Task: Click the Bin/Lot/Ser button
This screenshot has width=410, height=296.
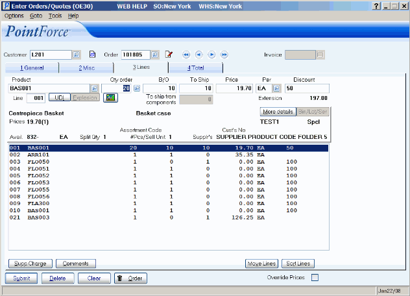Action: coord(313,112)
